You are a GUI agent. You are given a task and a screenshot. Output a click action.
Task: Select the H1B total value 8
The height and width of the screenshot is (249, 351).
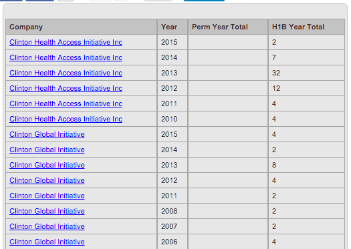[x=274, y=165]
